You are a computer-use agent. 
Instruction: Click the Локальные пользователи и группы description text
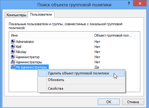(x=65, y=26)
